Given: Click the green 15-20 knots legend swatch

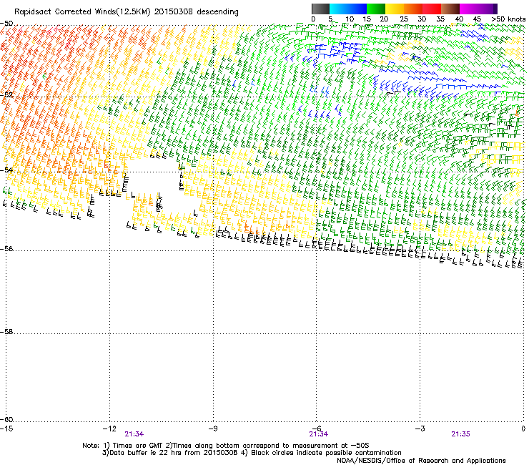Looking at the screenshot, I should (376, 9).
